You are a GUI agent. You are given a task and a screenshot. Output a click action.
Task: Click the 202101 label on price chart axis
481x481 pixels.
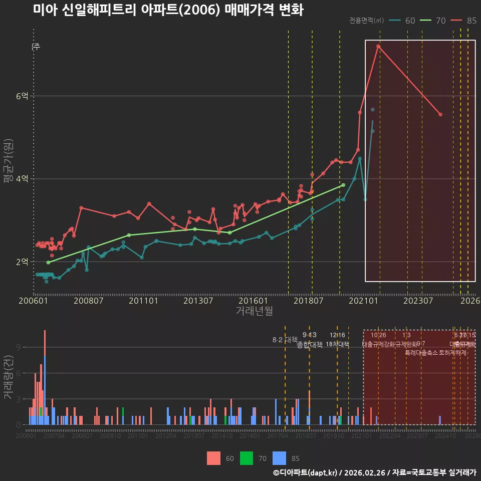(x=363, y=301)
